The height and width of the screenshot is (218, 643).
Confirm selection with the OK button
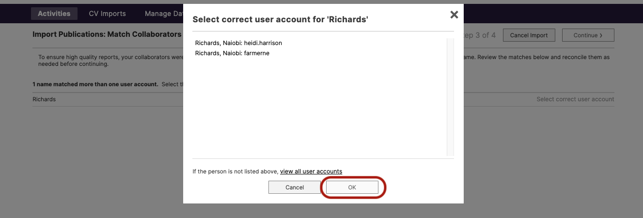point(352,187)
